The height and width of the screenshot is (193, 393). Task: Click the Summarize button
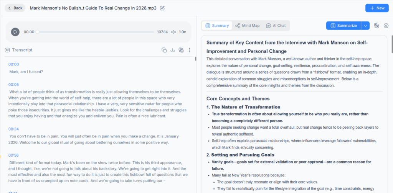tap(343, 26)
